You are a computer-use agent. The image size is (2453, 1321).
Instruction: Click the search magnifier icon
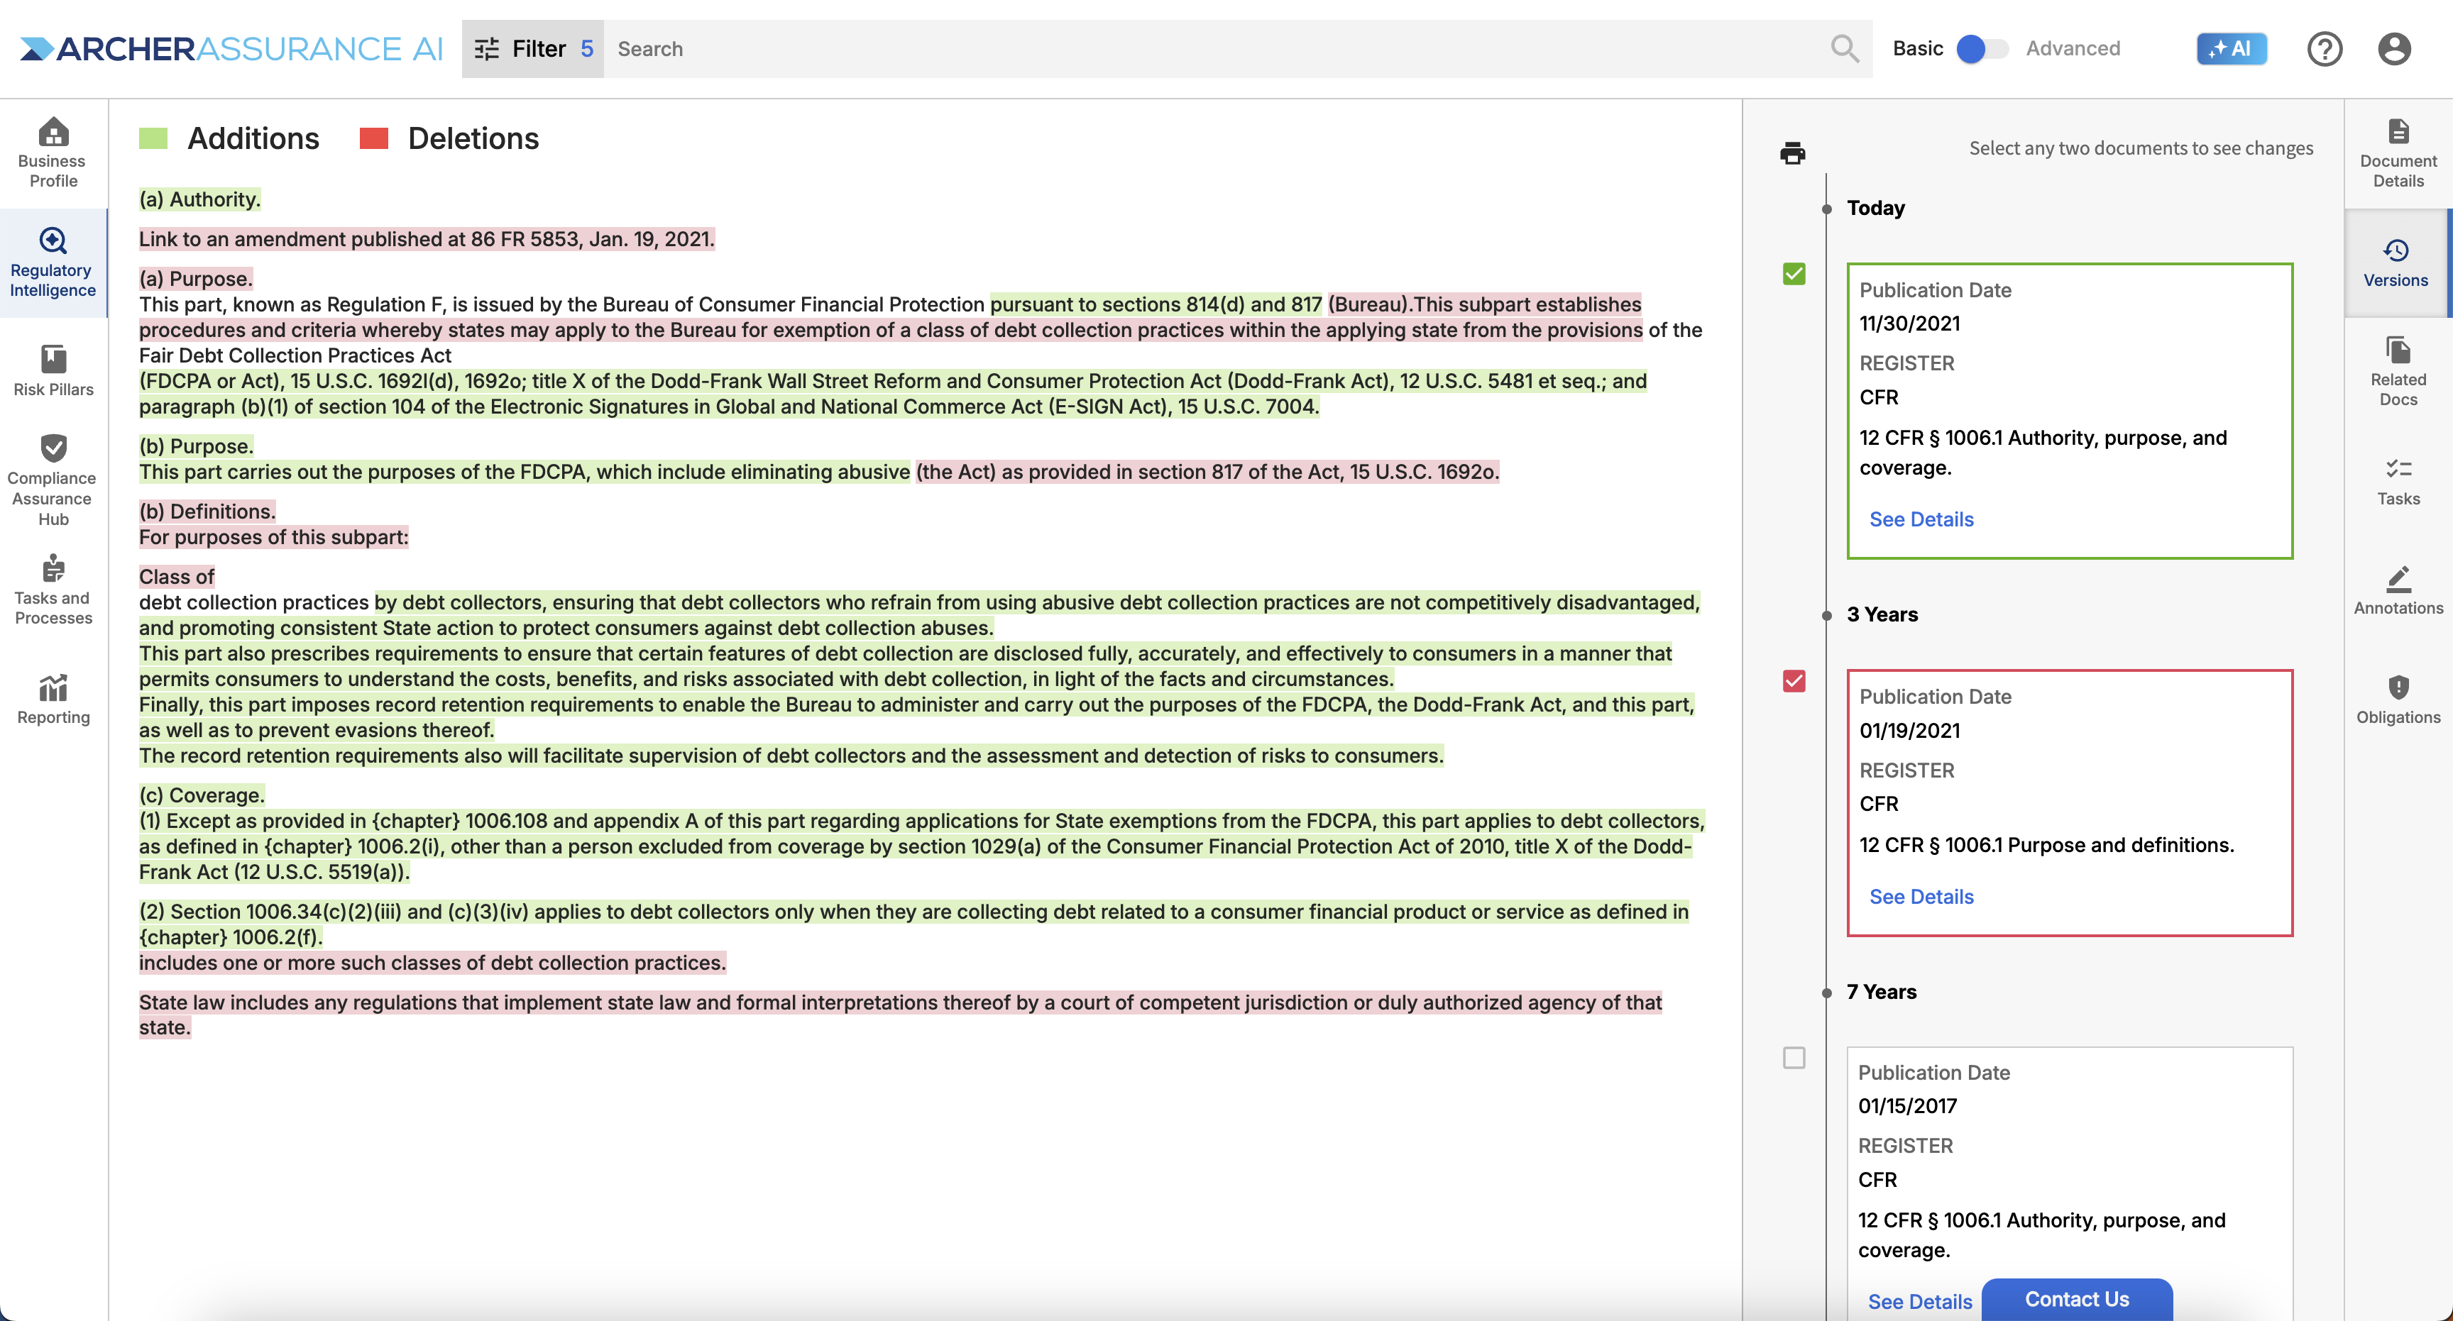1845,48
